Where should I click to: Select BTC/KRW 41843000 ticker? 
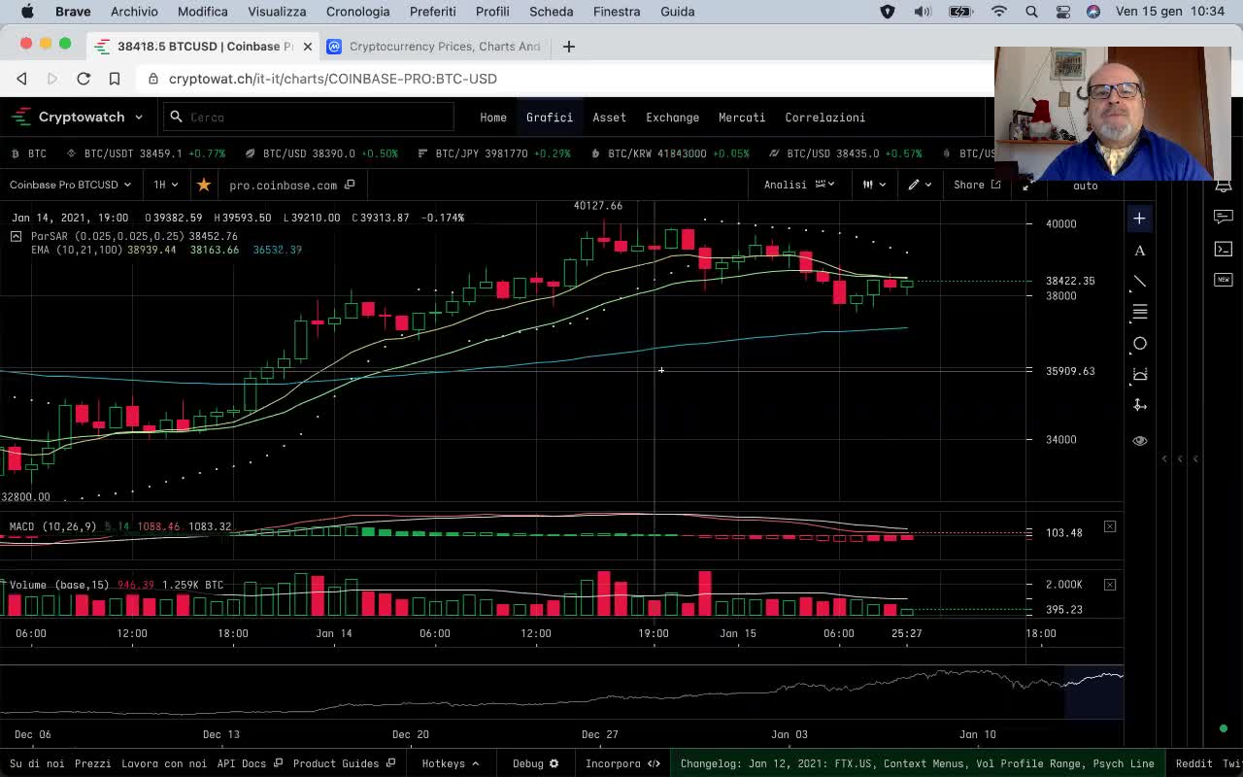point(670,153)
